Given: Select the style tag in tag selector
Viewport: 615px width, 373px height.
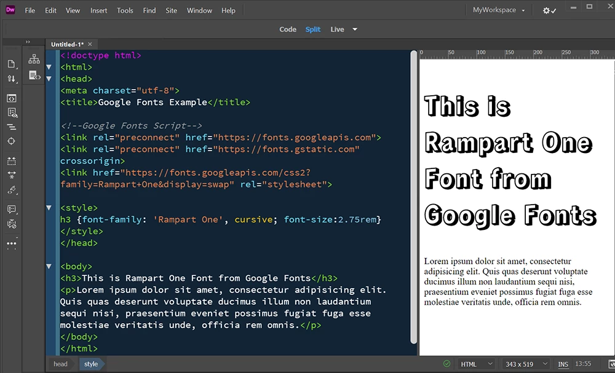Looking at the screenshot, I should click(91, 364).
